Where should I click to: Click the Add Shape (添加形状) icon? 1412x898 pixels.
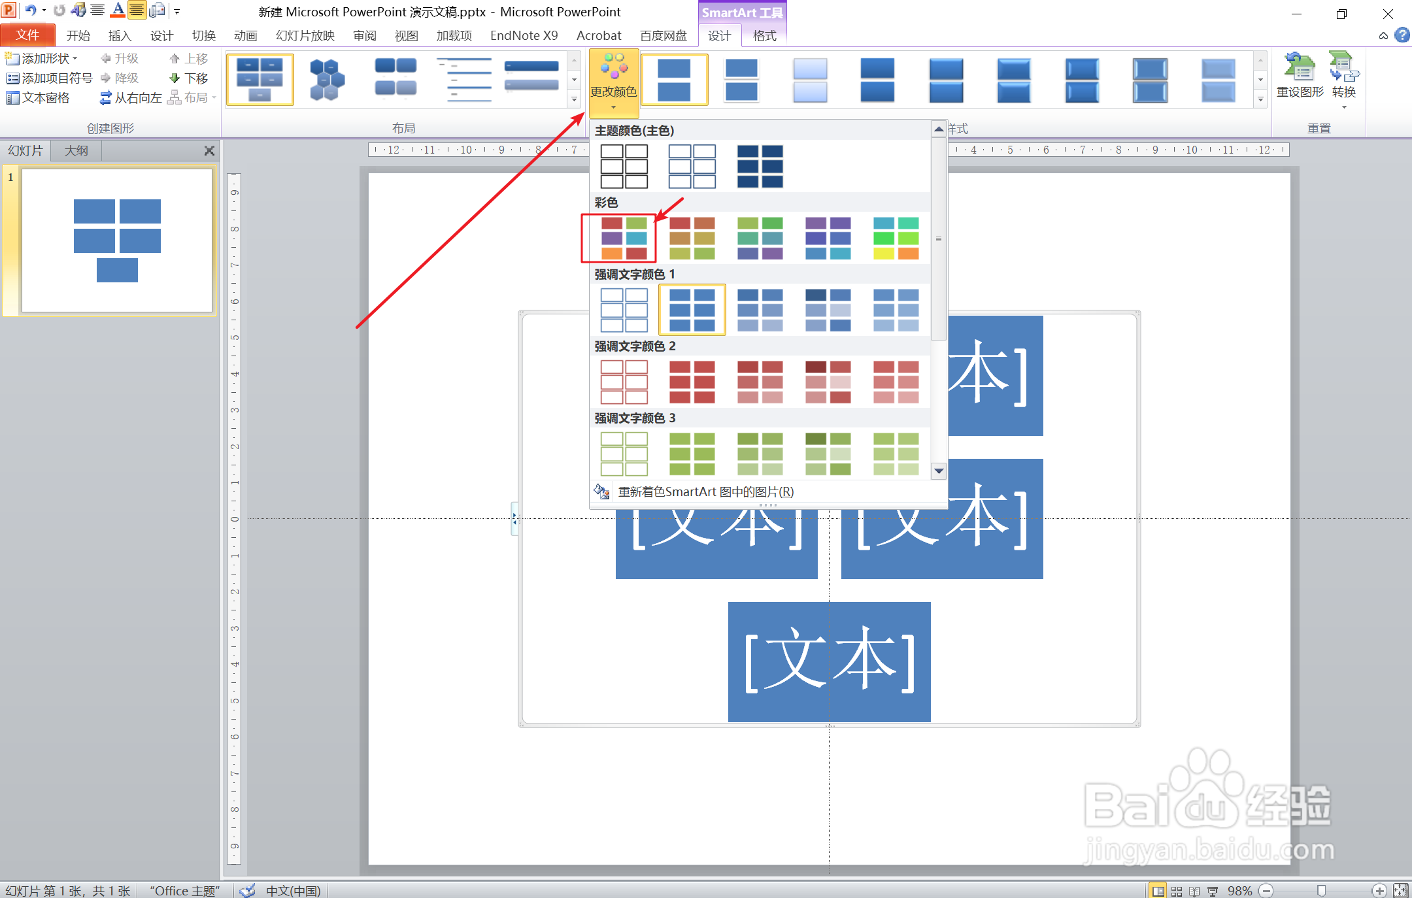click(x=12, y=59)
